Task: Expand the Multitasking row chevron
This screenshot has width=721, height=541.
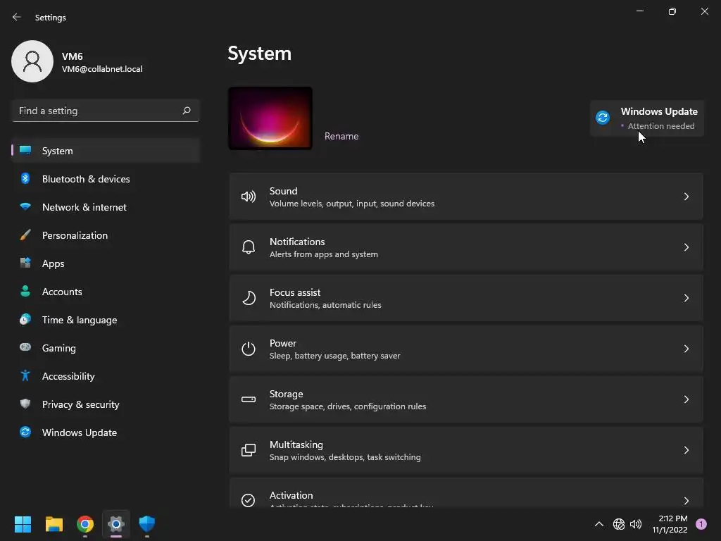Action: [x=686, y=450]
